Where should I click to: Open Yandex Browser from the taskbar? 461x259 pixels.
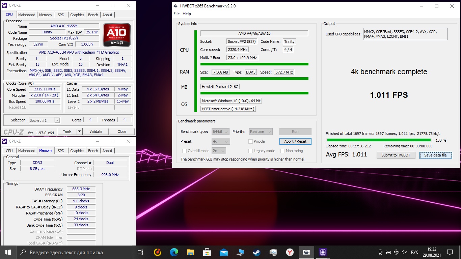[x=290, y=252]
